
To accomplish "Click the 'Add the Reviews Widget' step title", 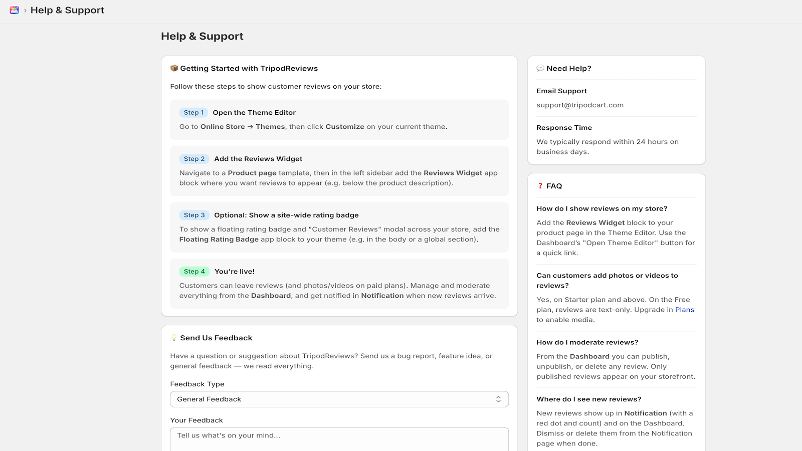I will pos(258,159).
